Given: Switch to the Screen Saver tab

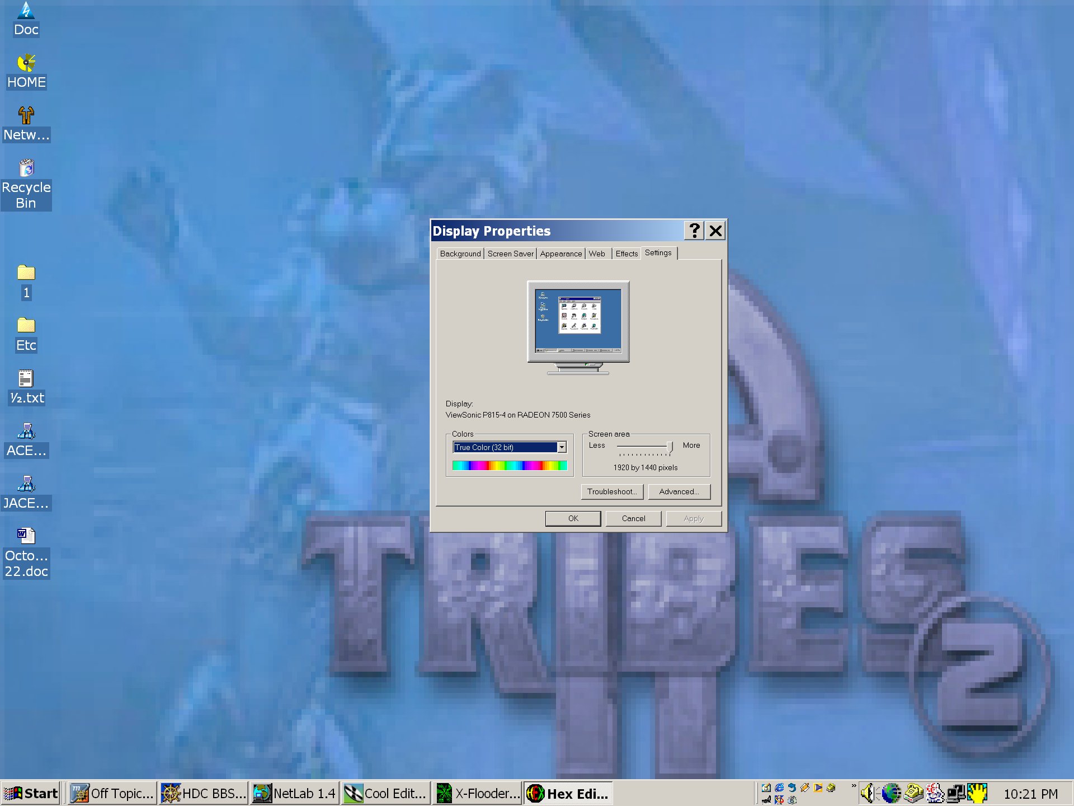Looking at the screenshot, I should coord(510,254).
